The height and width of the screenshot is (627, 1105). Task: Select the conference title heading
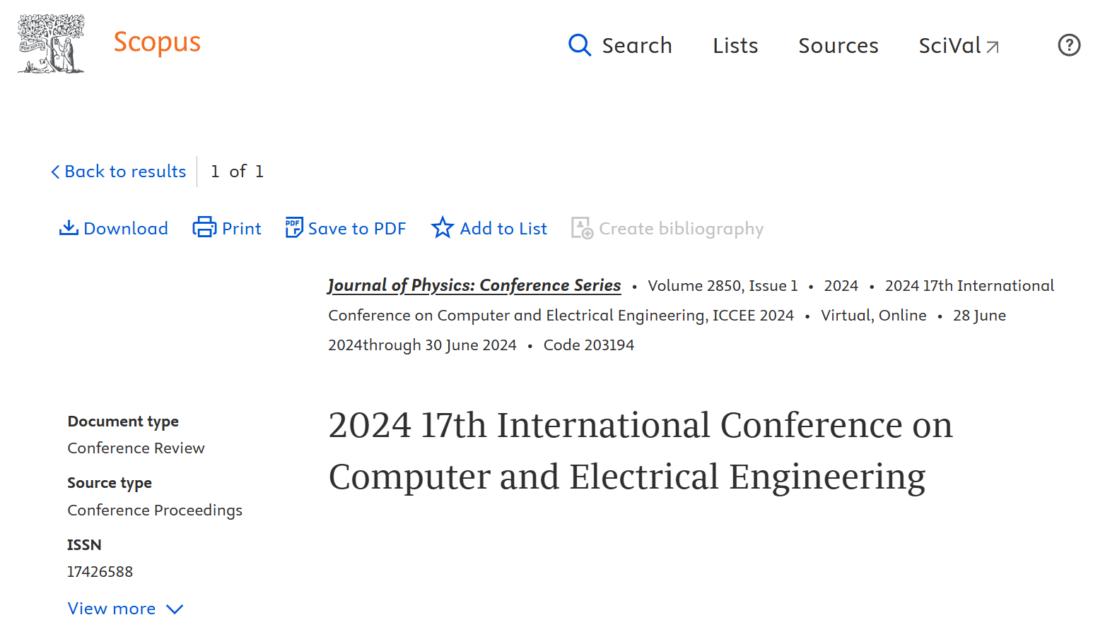[640, 450]
